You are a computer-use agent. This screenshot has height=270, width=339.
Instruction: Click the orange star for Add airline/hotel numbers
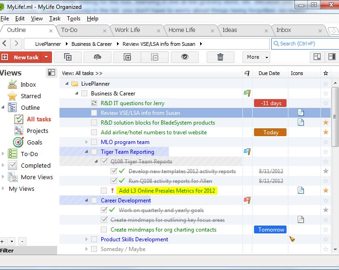pos(326,132)
